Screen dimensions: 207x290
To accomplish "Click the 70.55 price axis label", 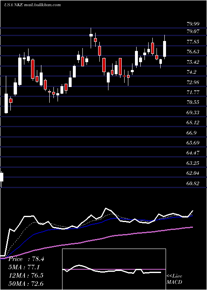I will tap(193, 102).
